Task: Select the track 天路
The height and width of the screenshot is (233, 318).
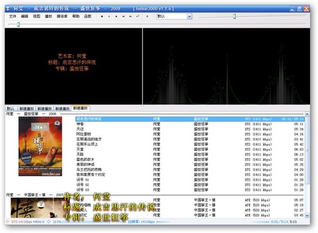Action: click(x=190, y=154)
